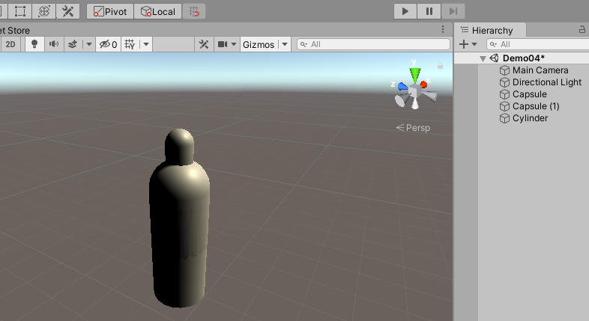Collapse the Demo04 scene
The width and height of the screenshot is (589, 321).
[x=483, y=58]
